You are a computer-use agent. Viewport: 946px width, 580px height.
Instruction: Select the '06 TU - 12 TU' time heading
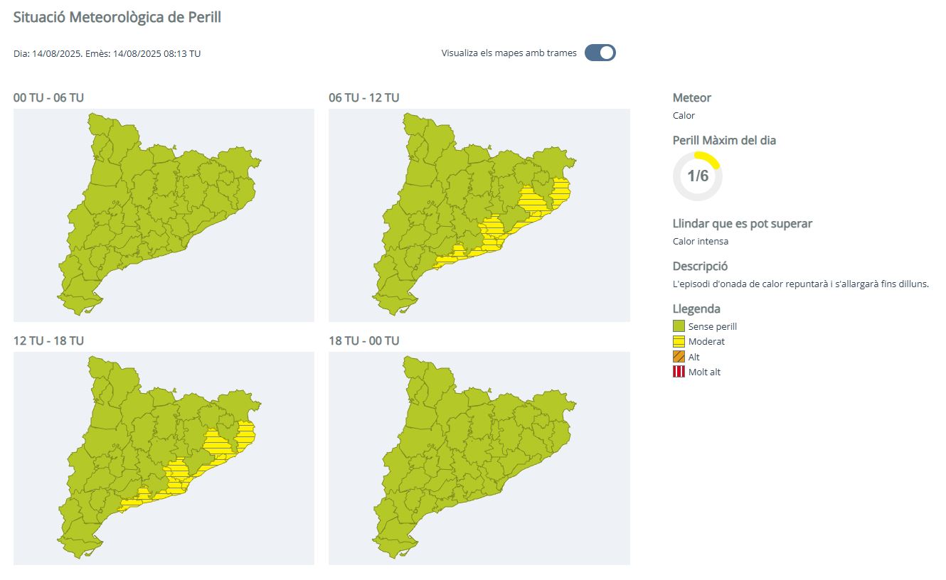pos(363,97)
